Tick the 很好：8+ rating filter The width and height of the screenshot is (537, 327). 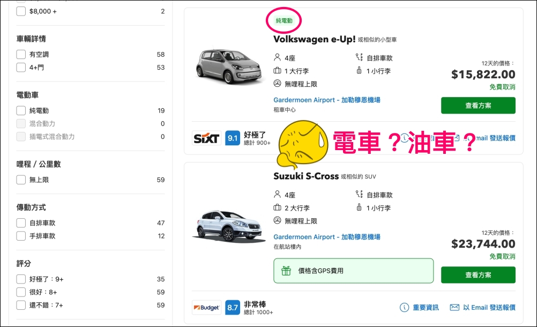pyautogui.click(x=21, y=292)
